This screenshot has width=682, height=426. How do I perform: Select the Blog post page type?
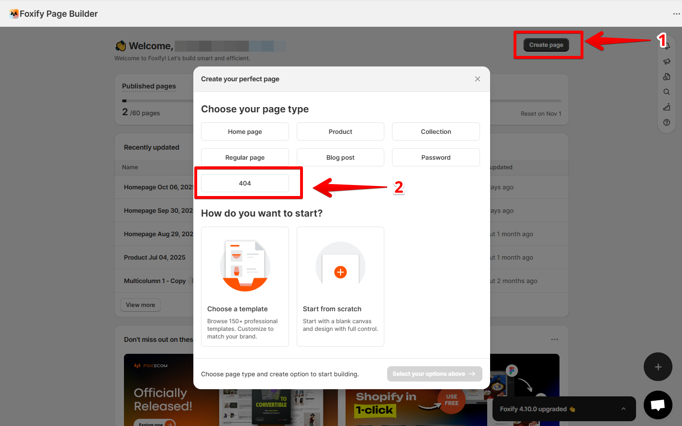pyautogui.click(x=340, y=157)
